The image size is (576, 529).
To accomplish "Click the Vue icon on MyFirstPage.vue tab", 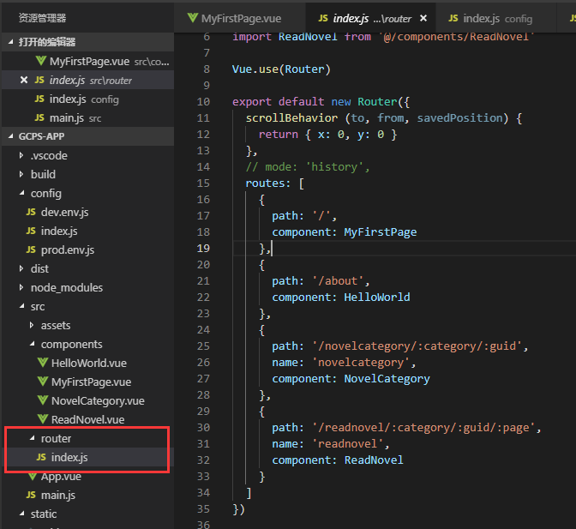I will (193, 18).
